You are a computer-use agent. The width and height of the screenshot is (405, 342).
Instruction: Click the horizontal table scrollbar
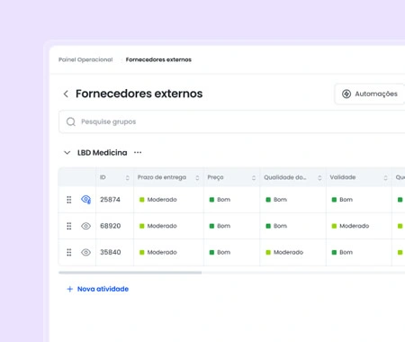[130, 273]
